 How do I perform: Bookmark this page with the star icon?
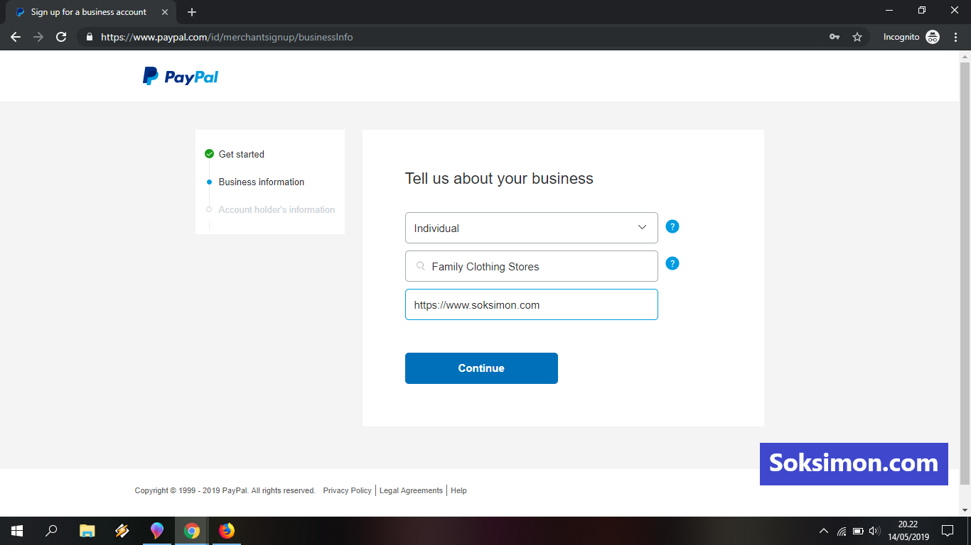[857, 37]
